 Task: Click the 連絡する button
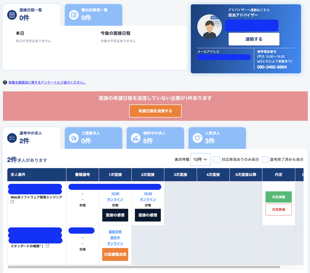(x=254, y=39)
